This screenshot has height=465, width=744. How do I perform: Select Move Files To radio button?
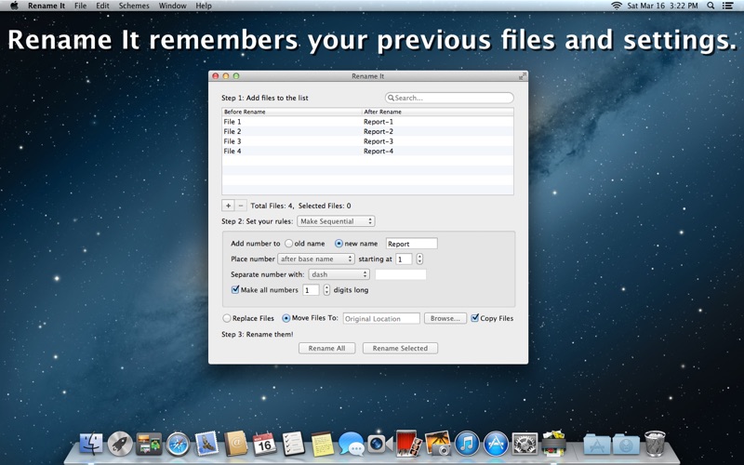click(x=286, y=318)
